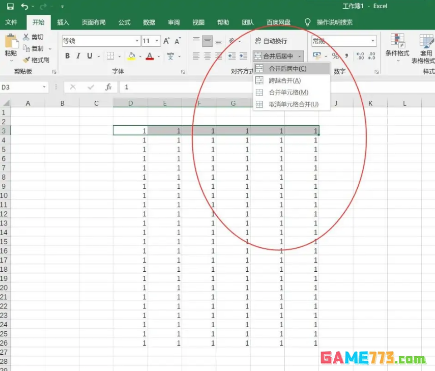This screenshot has height=371, width=435.
Task: Expand the number format dropdown (常规)
Action: pos(373,41)
